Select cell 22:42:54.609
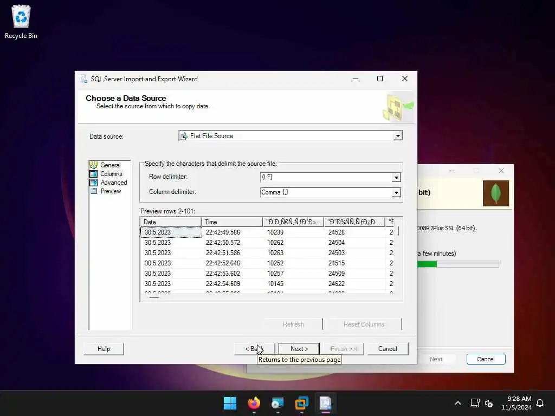 tap(232, 284)
